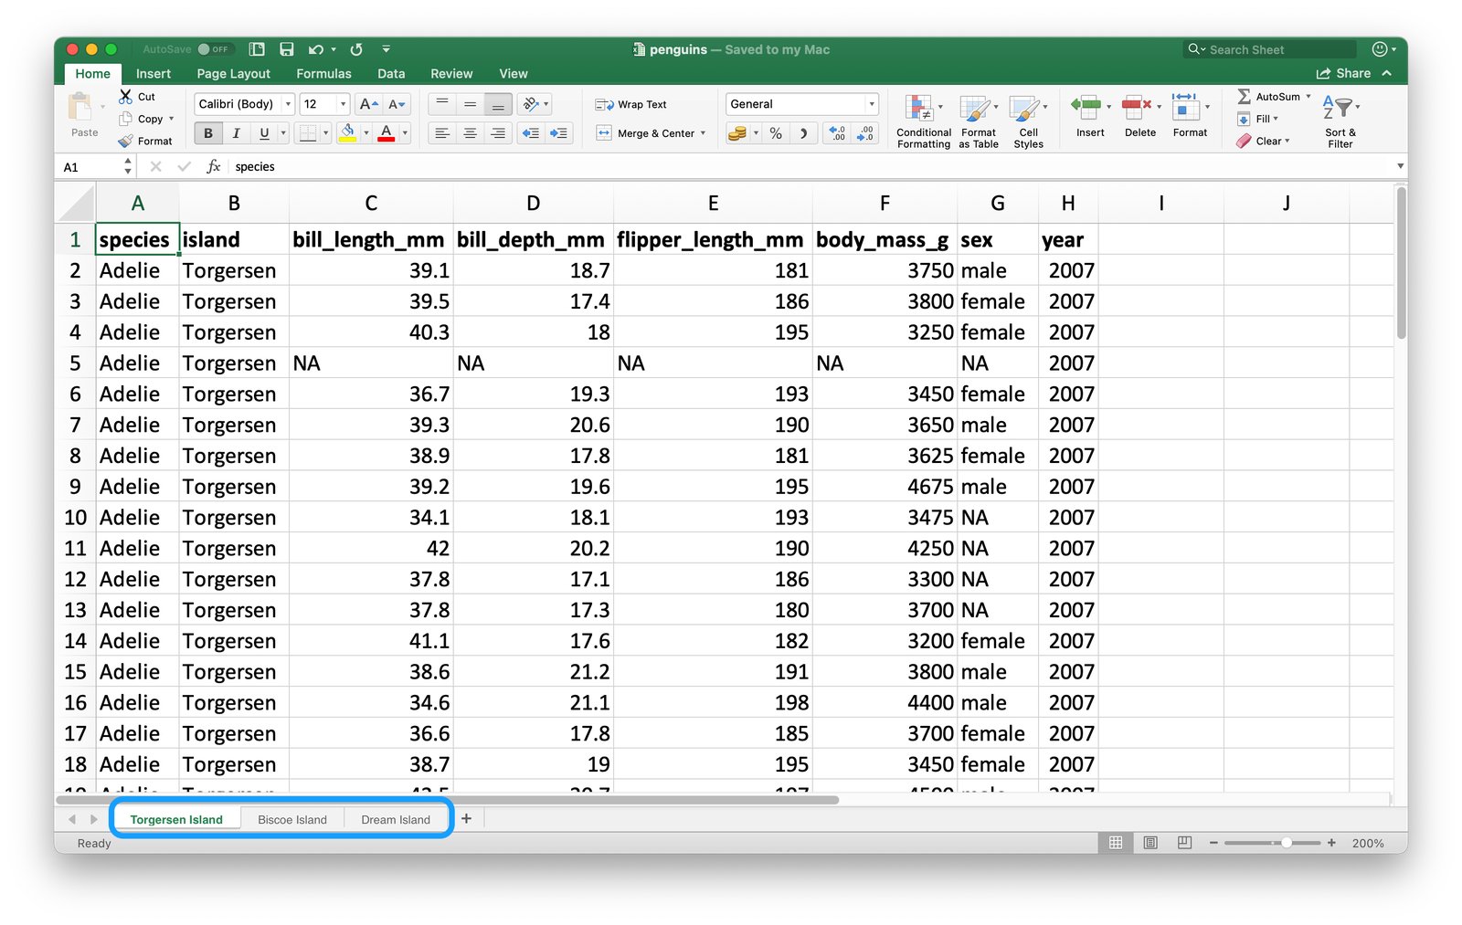Expand the formula bar with chevron
This screenshot has height=925, width=1462.
coord(1400,166)
